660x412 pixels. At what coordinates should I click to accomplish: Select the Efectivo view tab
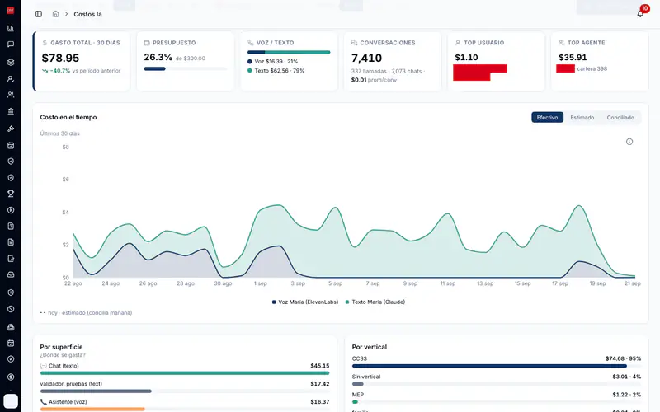(547, 118)
